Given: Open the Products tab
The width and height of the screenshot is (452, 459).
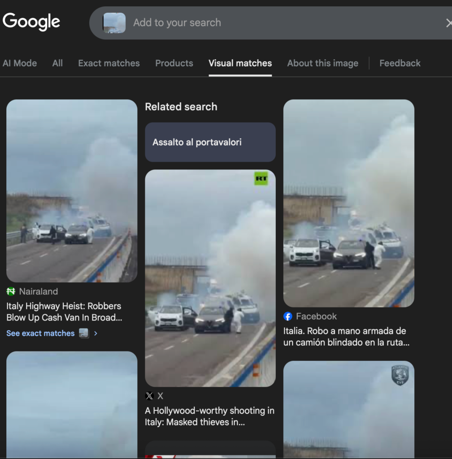Looking at the screenshot, I should tap(174, 63).
